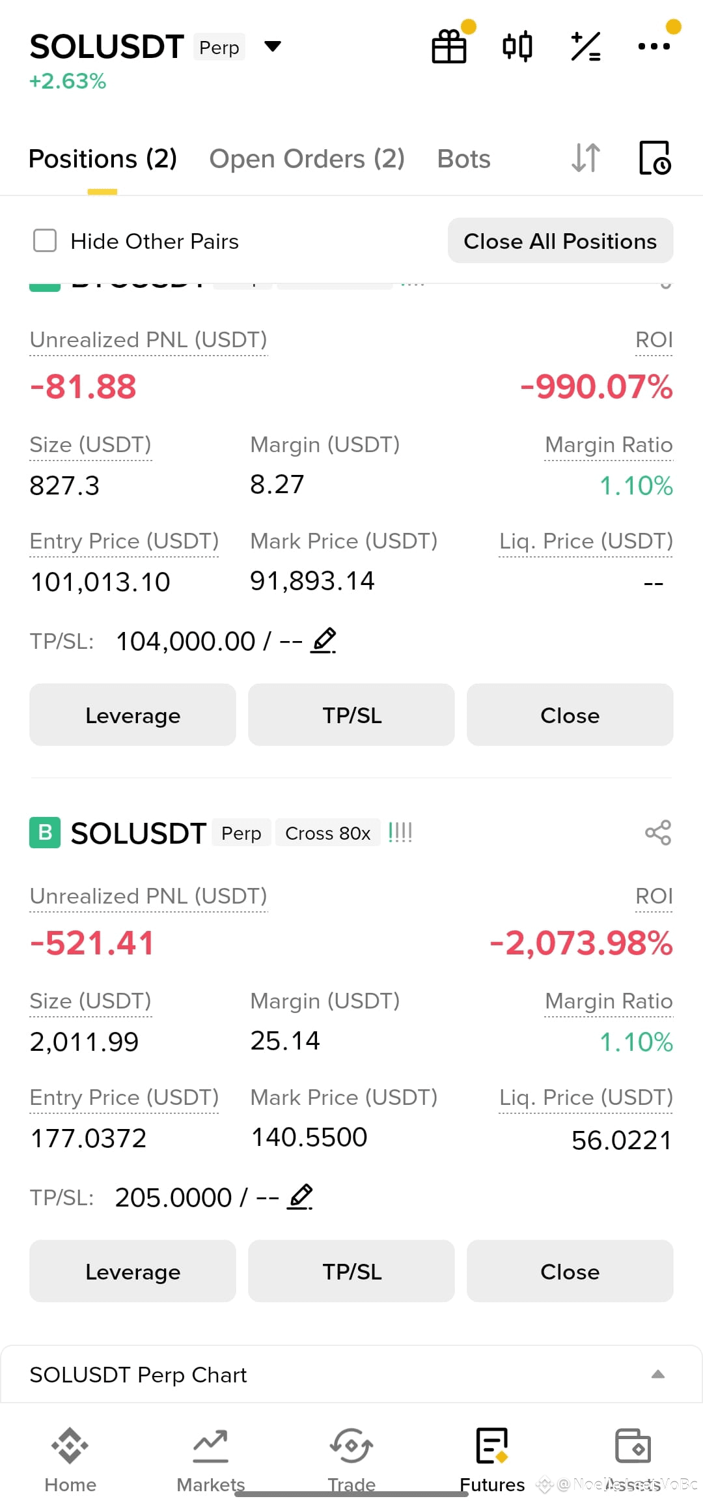
Task: Edit TP/SL pencil for 104,000.00 position
Action: click(324, 640)
